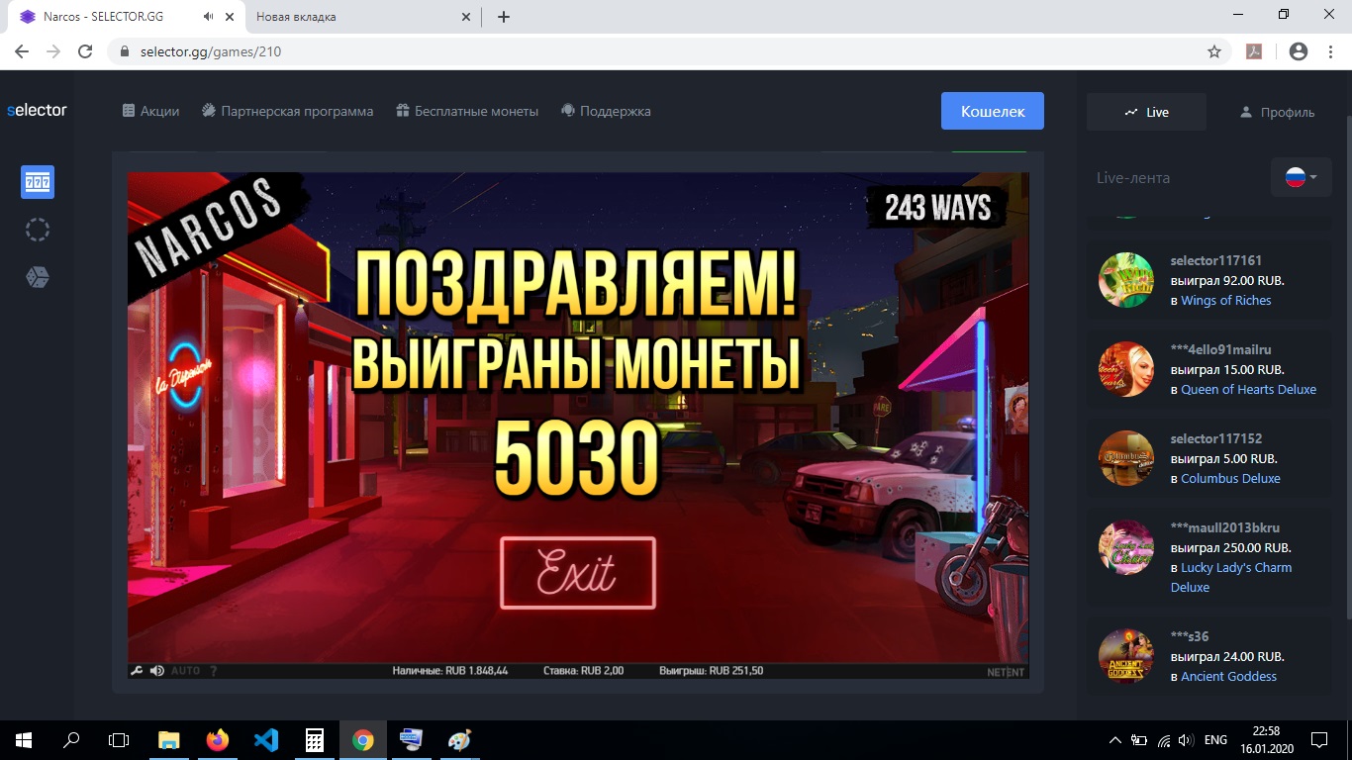Open Visual Studio Code from the taskbar

point(266,740)
